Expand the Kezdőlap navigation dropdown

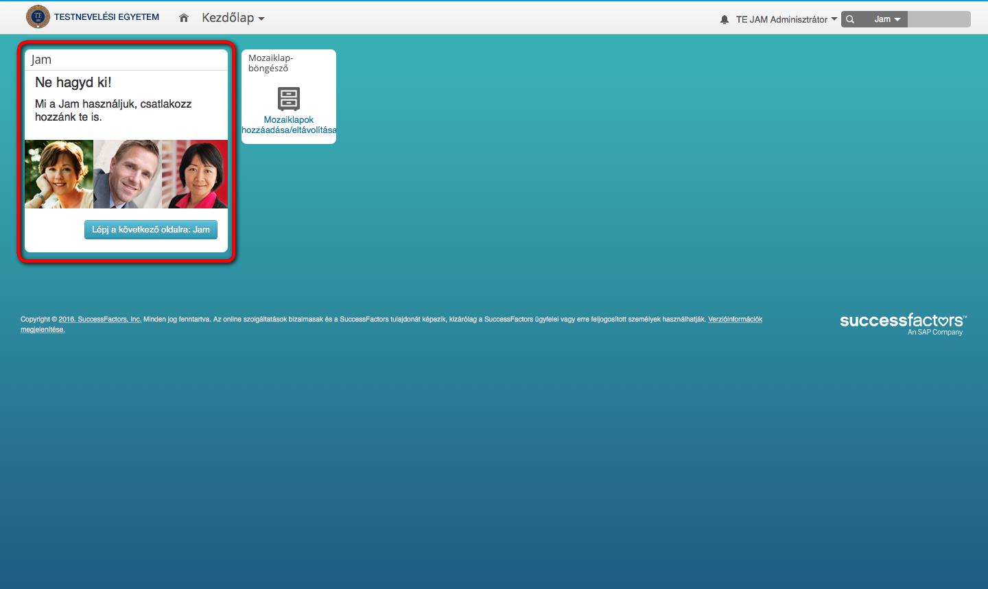[233, 19]
